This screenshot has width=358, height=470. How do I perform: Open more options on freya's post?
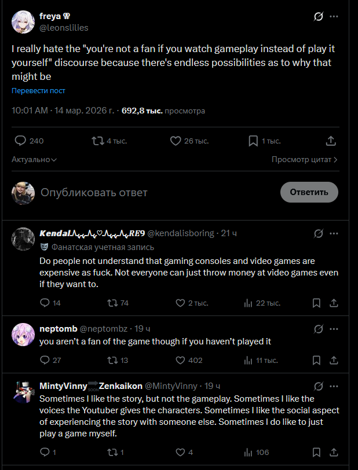[x=334, y=17]
